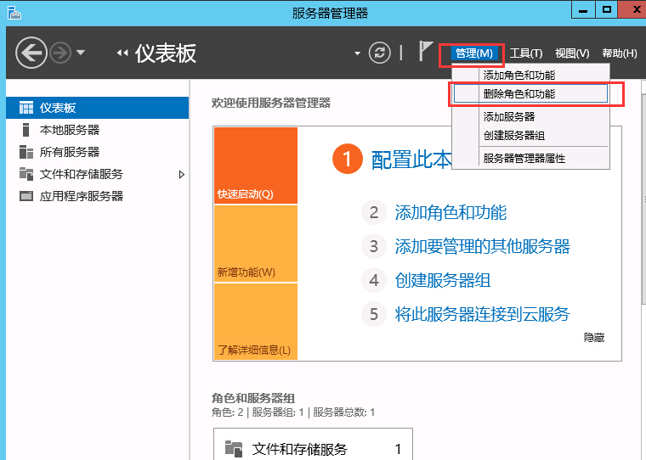Click the 本地服务器 icon in sidebar
Image resolution: width=646 pixels, height=460 pixels.
[25, 130]
